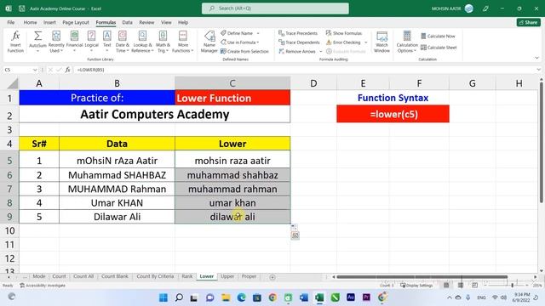
Task: Open Calculation Options dropdown
Action: pos(407,42)
